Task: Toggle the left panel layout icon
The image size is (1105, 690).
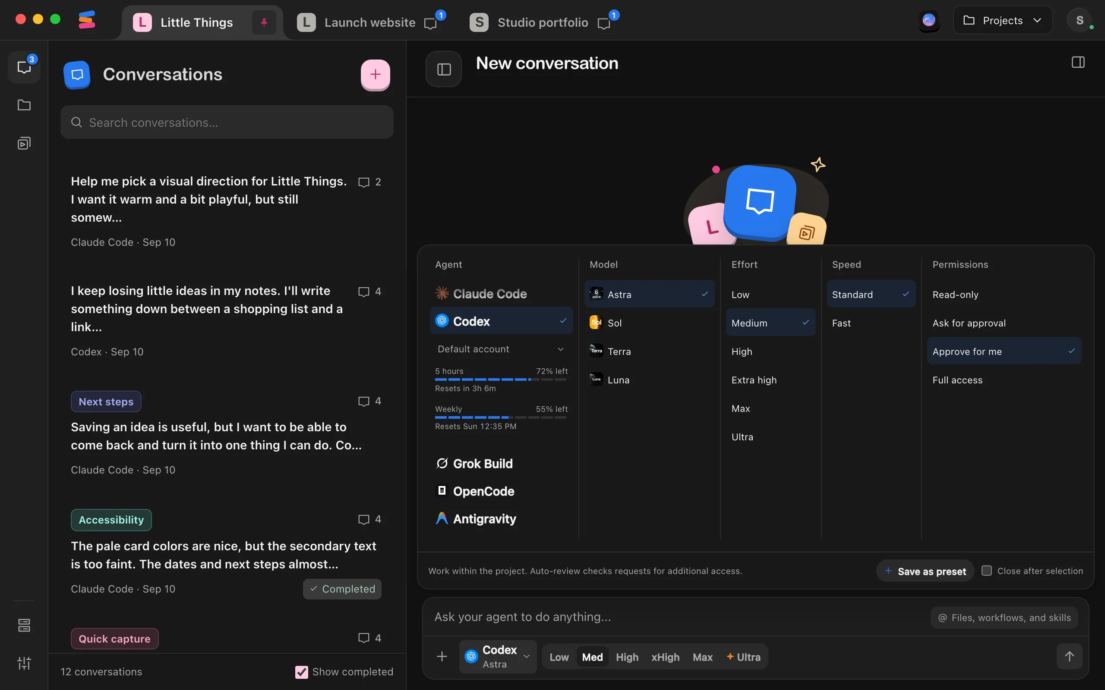Action: (x=444, y=69)
